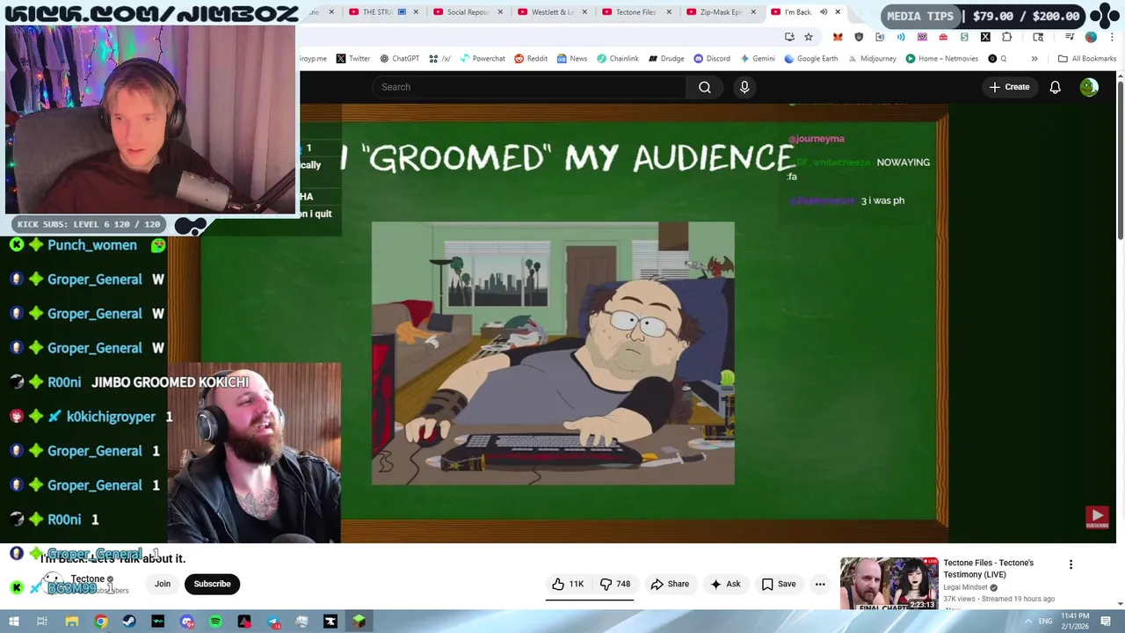Open Reddit bookmark
The image size is (1125, 633).
point(531,59)
